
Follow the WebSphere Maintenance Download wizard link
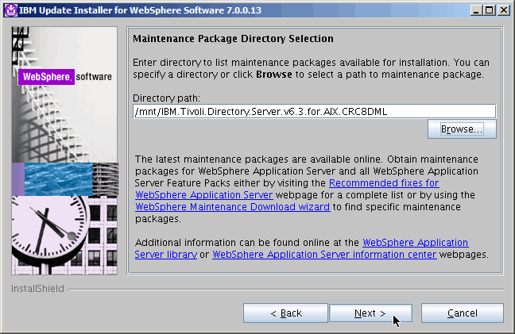click(x=232, y=206)
